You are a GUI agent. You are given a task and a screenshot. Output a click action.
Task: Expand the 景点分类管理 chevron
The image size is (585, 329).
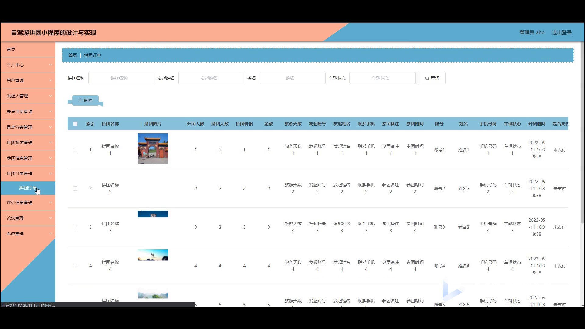click(51, 127)
